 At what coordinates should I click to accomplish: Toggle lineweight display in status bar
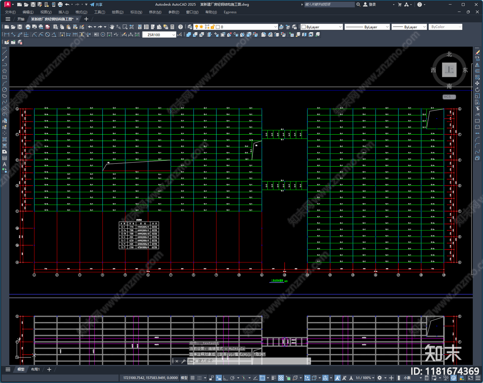click(274, 378)
